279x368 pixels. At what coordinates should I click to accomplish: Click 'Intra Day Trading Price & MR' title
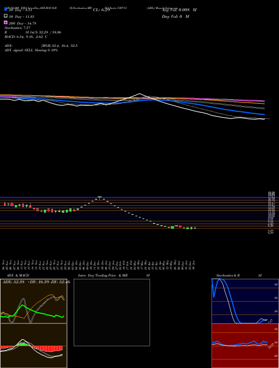[103, 275]
